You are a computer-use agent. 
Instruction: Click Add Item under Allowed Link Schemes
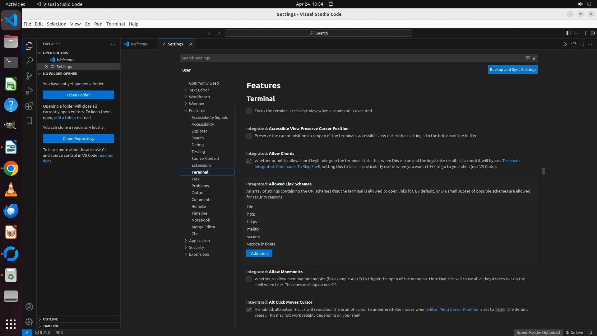tap(259, 253)
